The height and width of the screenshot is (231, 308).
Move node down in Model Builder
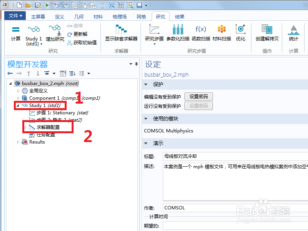point(38,74)
